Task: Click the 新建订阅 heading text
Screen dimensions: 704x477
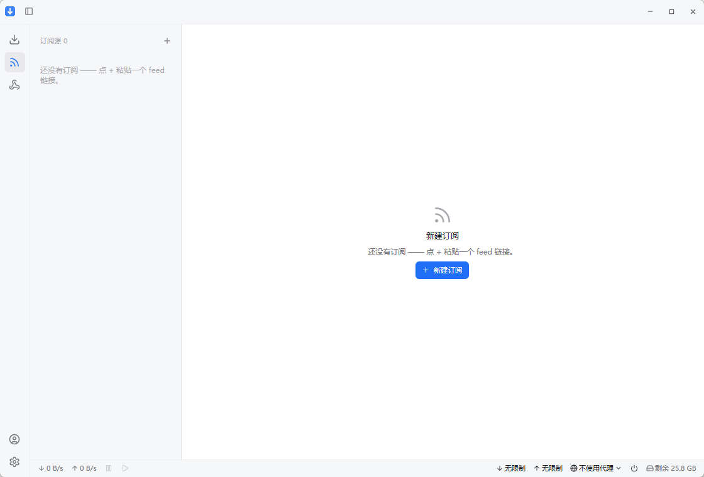Action: (443, 236)
